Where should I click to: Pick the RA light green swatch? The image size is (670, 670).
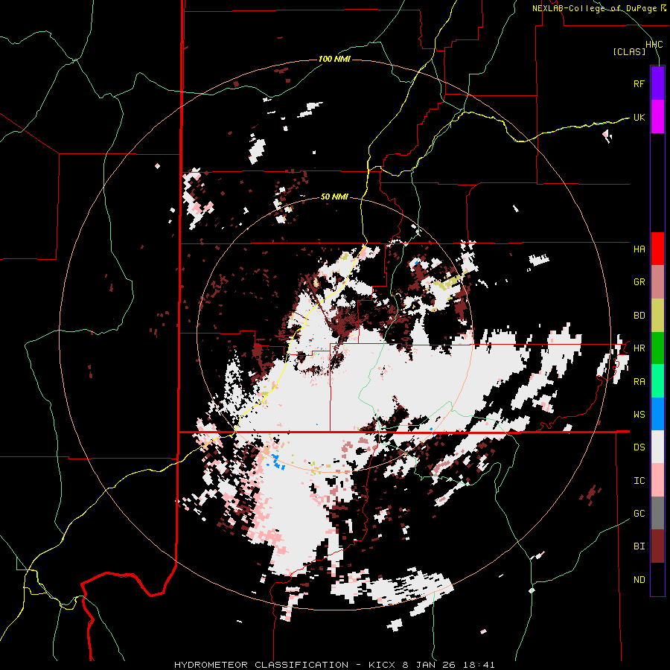tap(657, 381)
